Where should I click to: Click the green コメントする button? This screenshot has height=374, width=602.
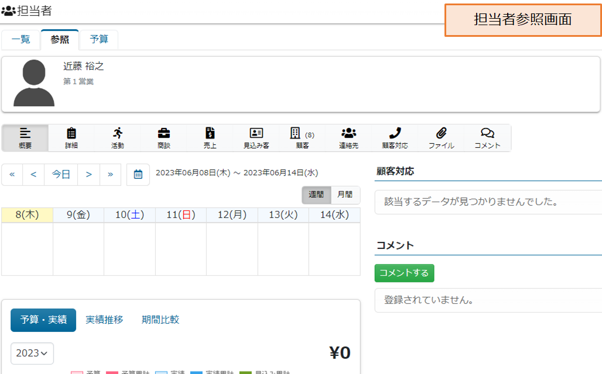point(404,273)
